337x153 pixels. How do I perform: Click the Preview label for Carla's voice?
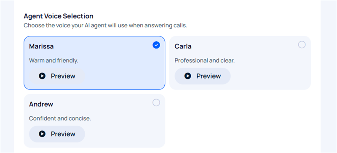(209, 76)
